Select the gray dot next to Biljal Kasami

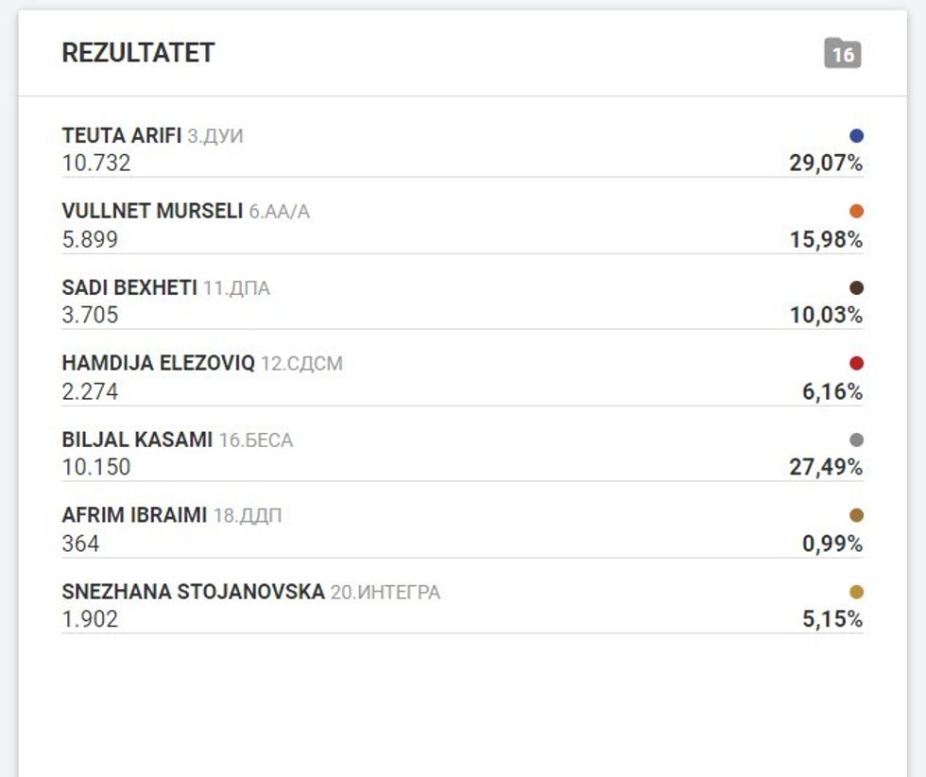click(856, 440)
